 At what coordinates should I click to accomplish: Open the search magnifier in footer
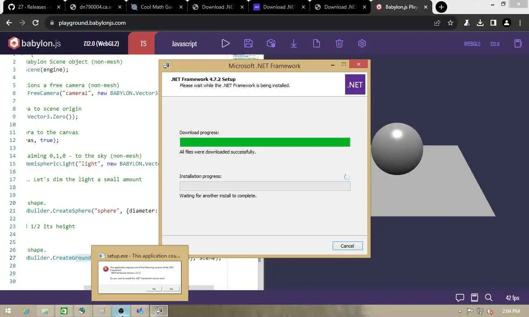point(488,298)
